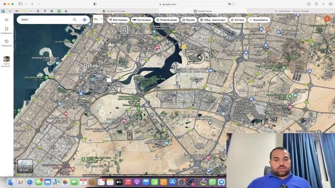Open Podcasts from the Dock
This screenshot has width=335, height=188.
[x=137, y=182]
